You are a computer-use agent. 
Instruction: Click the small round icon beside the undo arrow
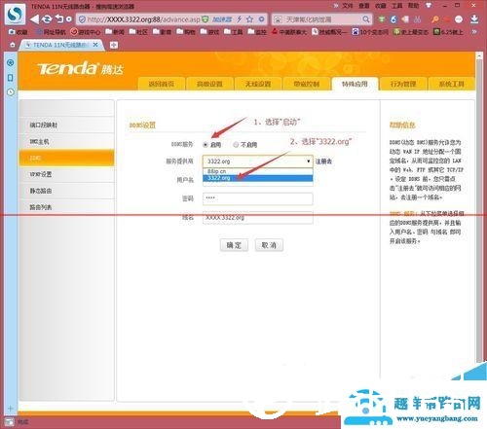pyautogui.click(x=69, y=19)
